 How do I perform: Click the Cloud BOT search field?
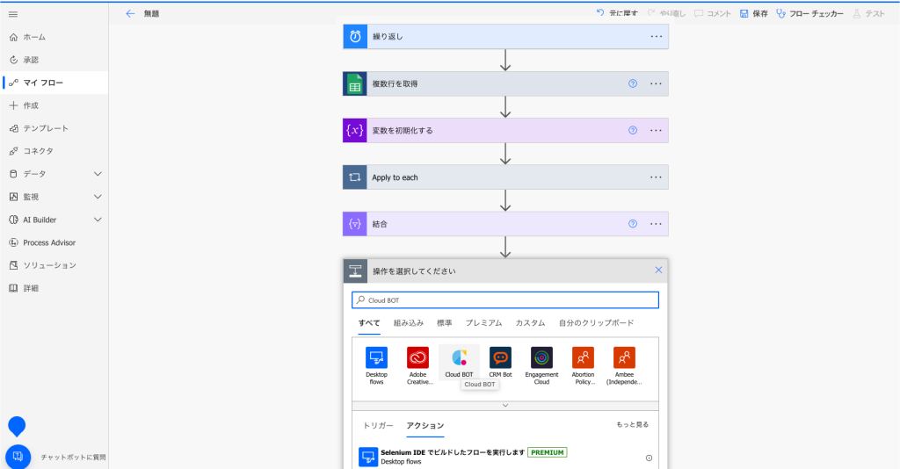point(505,300)
